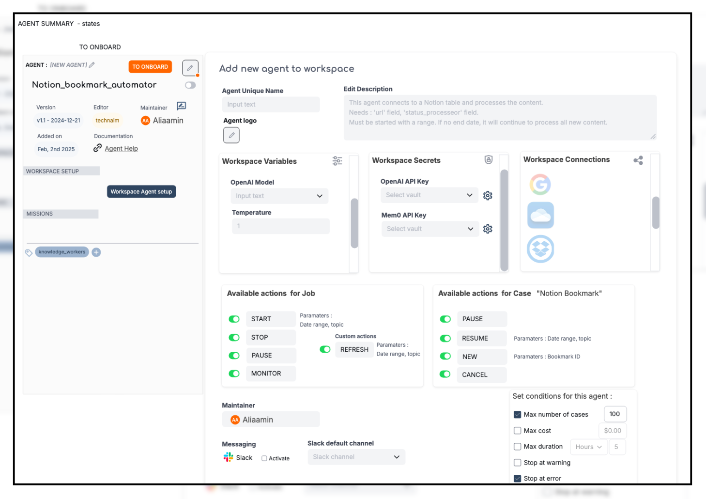Check the Max cost condition
The image size is (706, 499).
tap(517, 430)
